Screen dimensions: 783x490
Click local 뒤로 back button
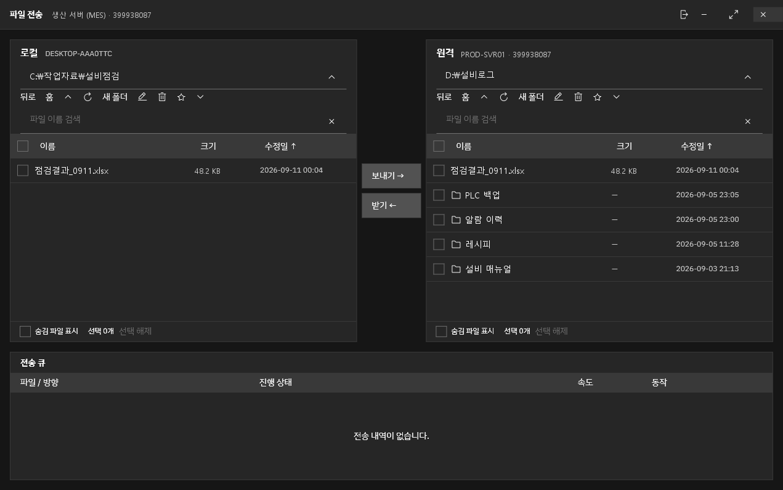click(28, 97)
